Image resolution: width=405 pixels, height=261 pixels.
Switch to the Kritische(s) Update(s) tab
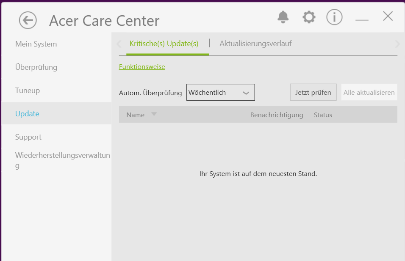click(x=164, y=44)
